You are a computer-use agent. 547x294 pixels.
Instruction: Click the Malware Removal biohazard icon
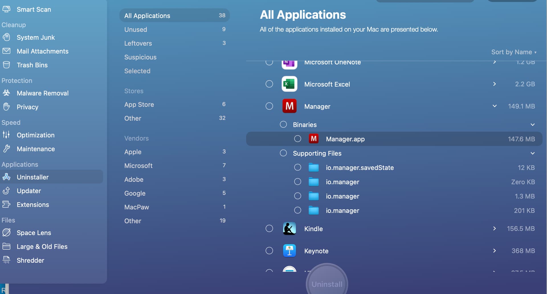6,93
